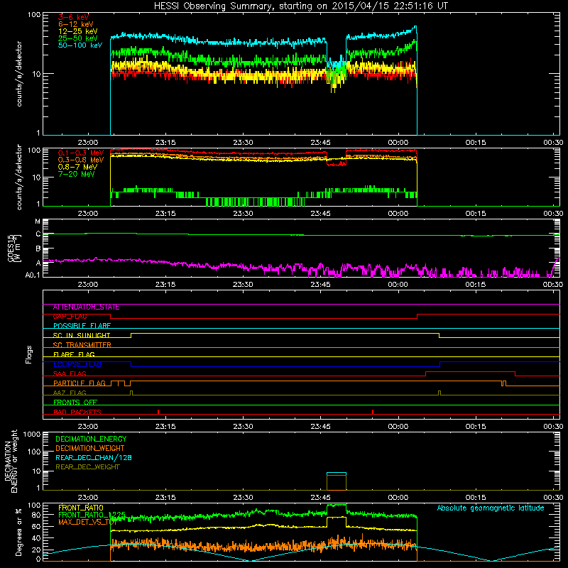Click the 0.3-0.8 MeV legend entry
The image size is (568, 568).
(x=81, y=160)
